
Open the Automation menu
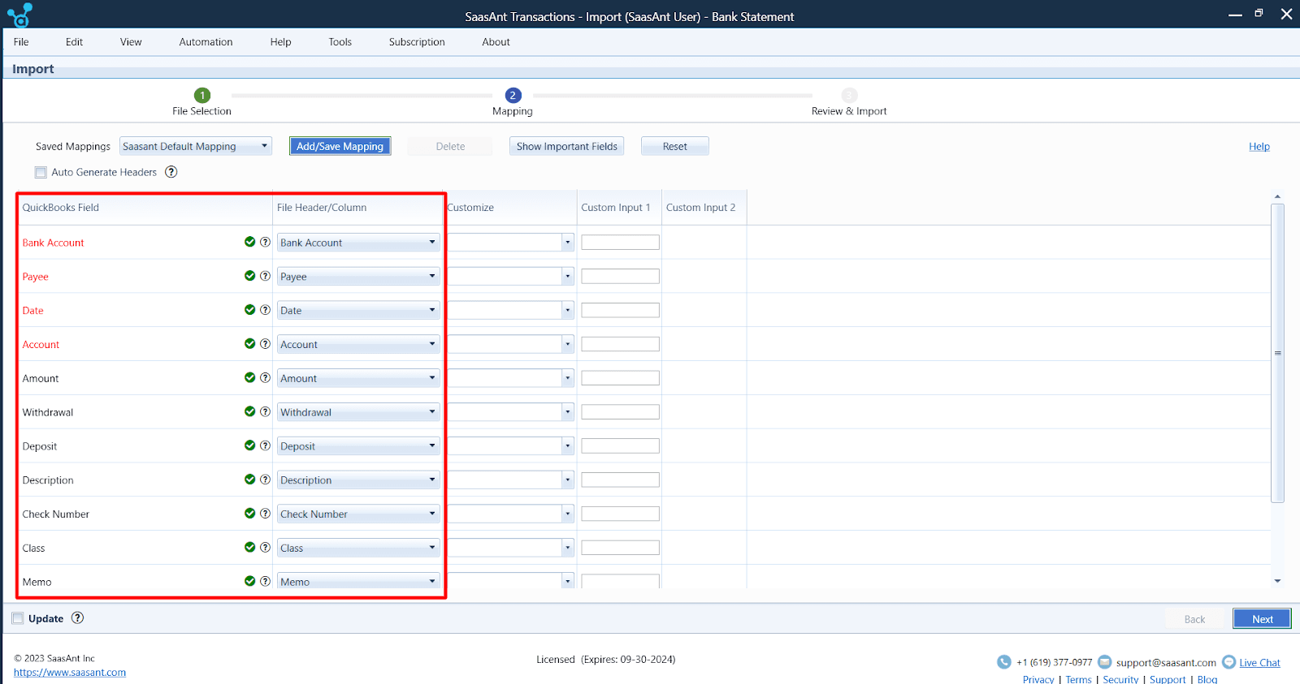[x=206, y=42]
